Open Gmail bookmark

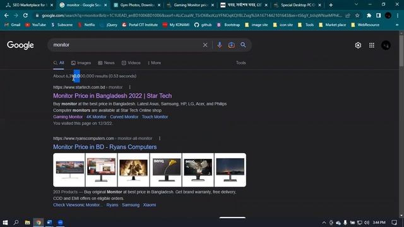(x=13, y=25)
